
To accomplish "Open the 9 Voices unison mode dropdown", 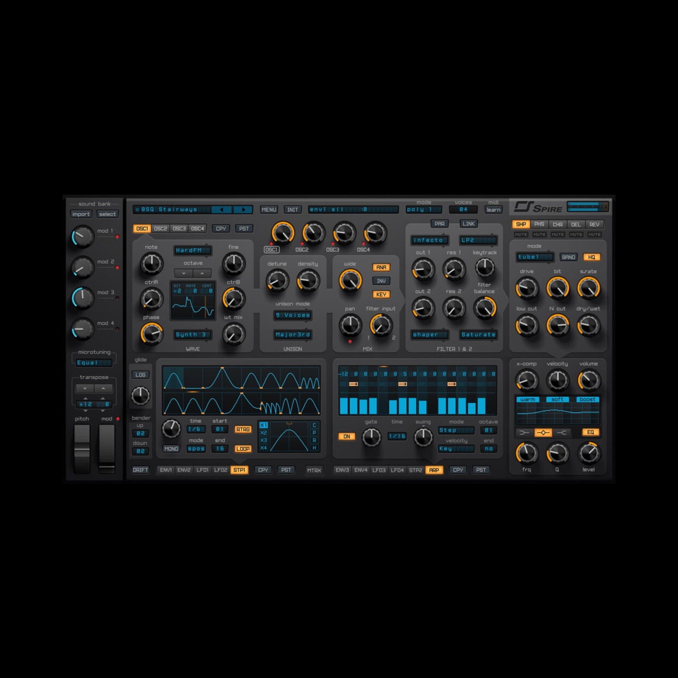I will coord(293,315).
